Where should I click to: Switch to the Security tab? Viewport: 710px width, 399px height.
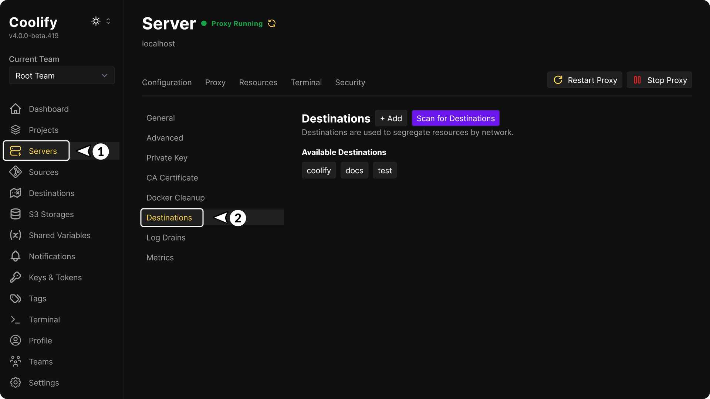pyautogui.click(x=350, y=82)
